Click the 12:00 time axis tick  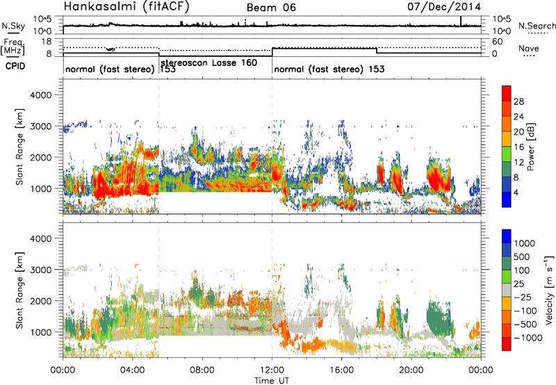click(x=272, y=370)
